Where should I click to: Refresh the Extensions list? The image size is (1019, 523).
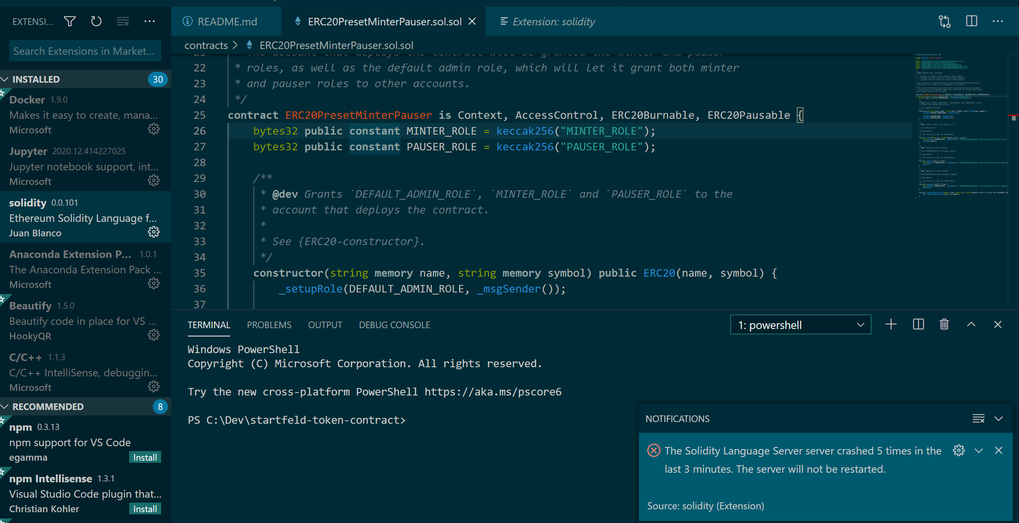[x=96, y=21]
